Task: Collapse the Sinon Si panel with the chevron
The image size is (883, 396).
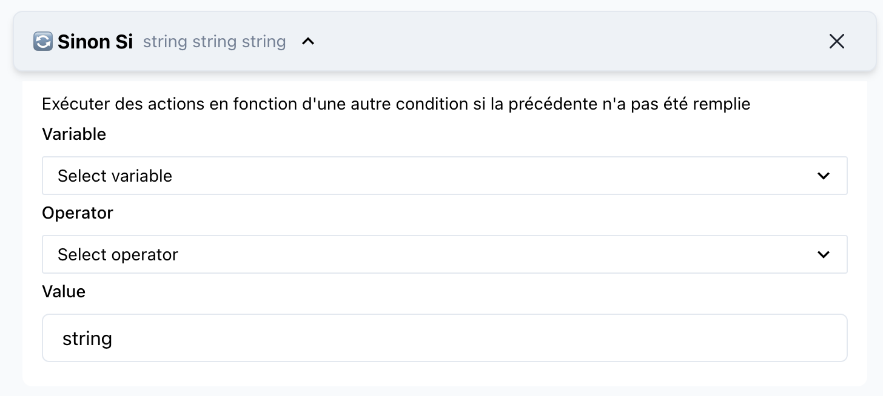Action: pyautogui.click(x=308, y=41)
